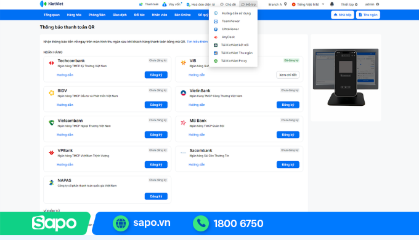Select Hướng dẫn sử dụng menu item
Image resolution: width=419 pixels, height=240 pixels.
tap(233, 13)
